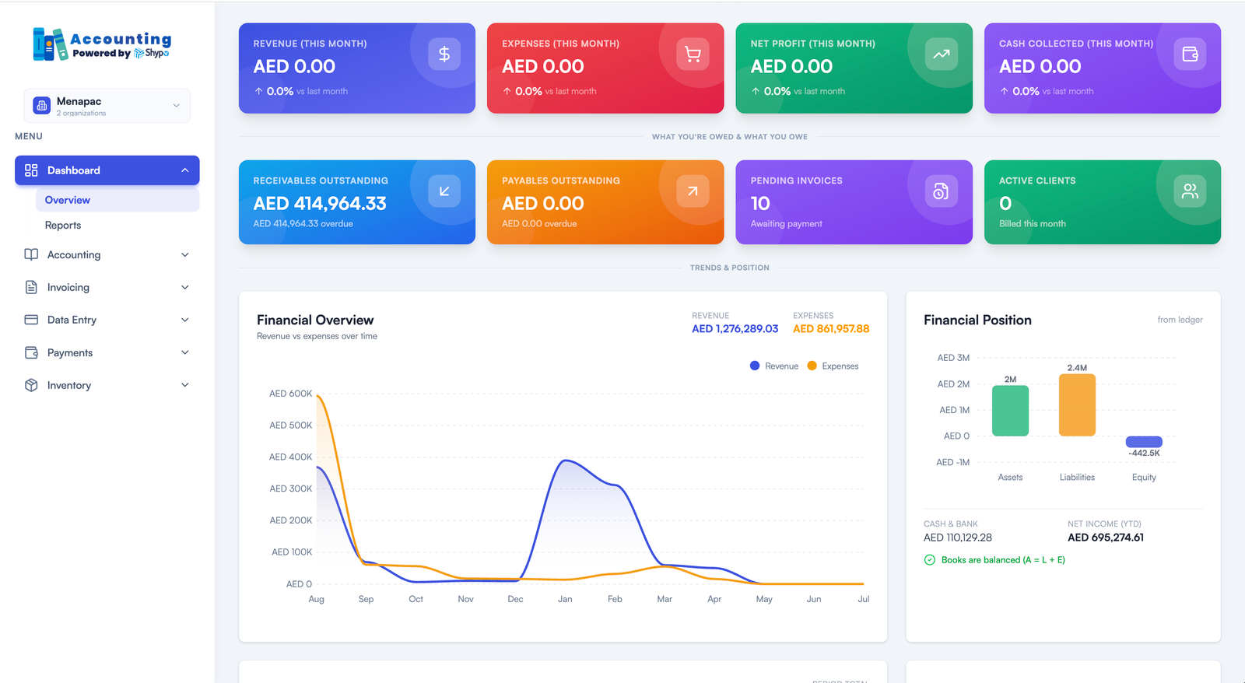Screen dimensions: 1245x683
Task: Click the up arrow on Expenses card percentage
Action: click(507, 91)
